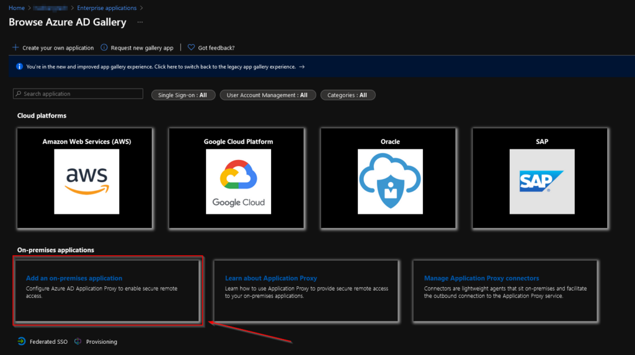635x355 pixels.
Task: Open the ellipsis menu beside Browse Azure AD Gallery
Action: [140, 22]
